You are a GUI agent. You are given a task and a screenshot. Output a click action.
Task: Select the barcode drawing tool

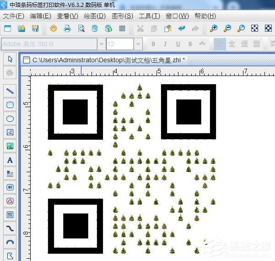coord(10,187)
